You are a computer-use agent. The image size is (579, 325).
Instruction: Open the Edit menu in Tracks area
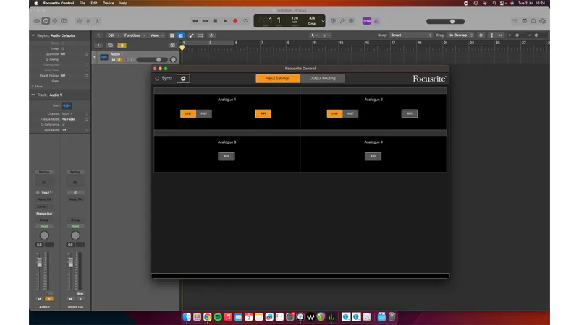click(x=113, y=35)
